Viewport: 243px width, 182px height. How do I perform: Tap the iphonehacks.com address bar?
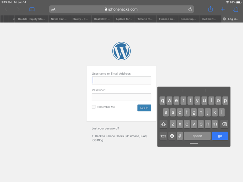click(x=121, y=9)
